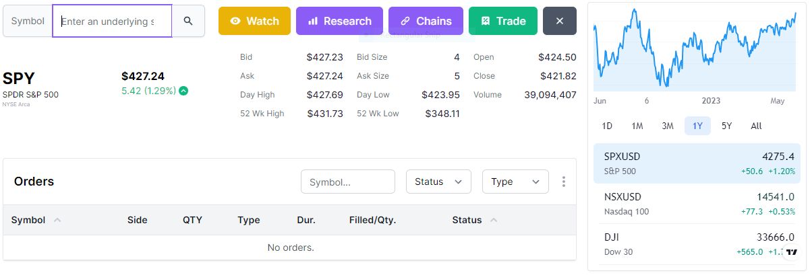This screenshot has width=810, height=275.
Task: Sort orders by Symbol column arrow
Action: tap(57, 220)
